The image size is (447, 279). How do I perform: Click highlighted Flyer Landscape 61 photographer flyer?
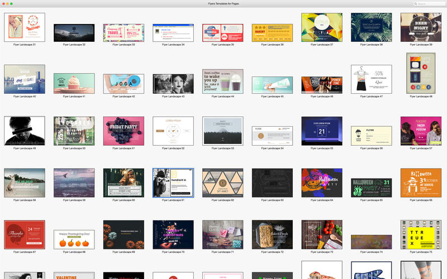(173, 183)
